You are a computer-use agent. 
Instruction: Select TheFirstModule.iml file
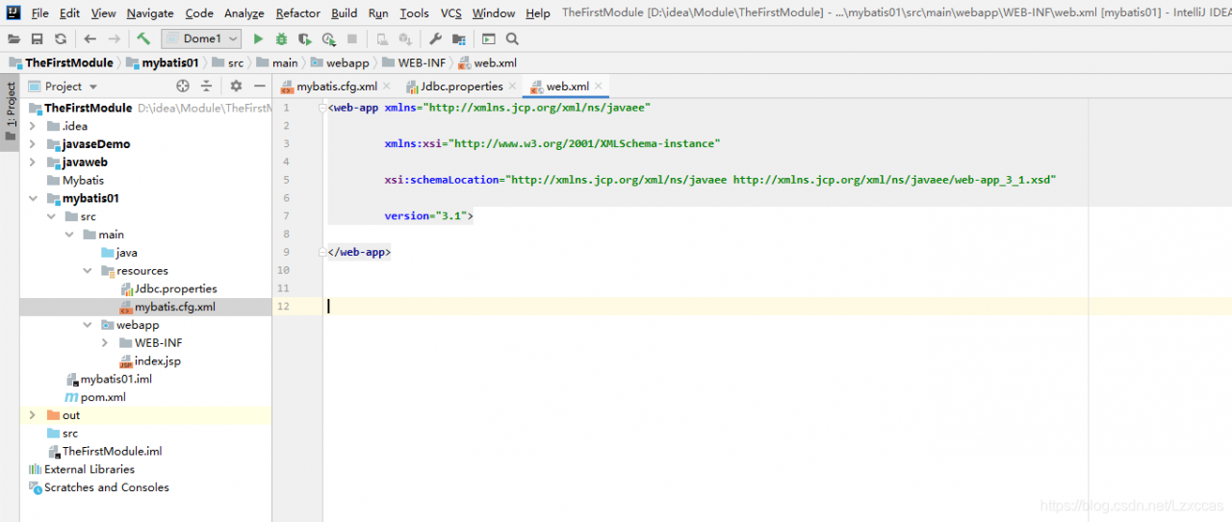pyautogui.click(x=105, y=451)
